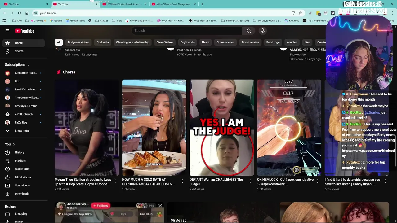
Task: Play the Gordon Ramsay steak short thumbnail
Action: tap(154, 128)
